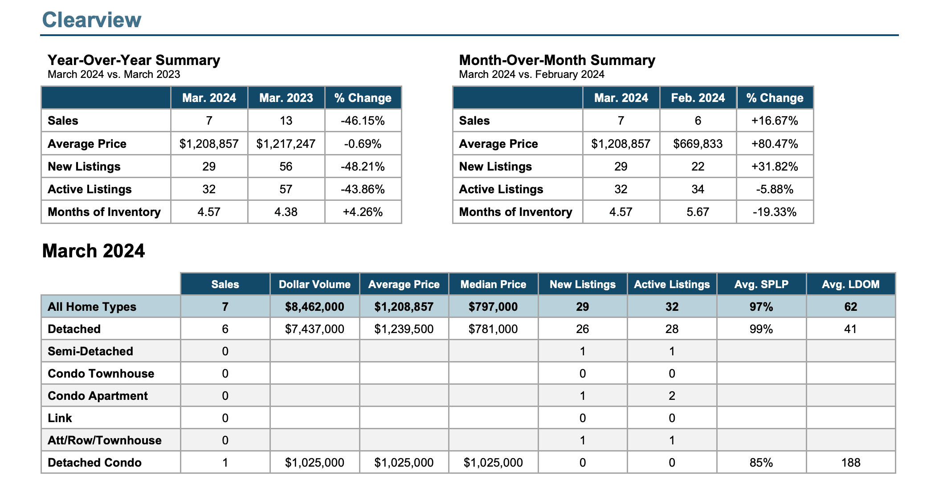Image resolution: width=939 pixels, height=480 pixels.
Task: Select the -5.88% change value
Action: pos(775,189)
